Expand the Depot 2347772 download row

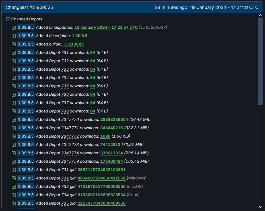click(14, 136)
